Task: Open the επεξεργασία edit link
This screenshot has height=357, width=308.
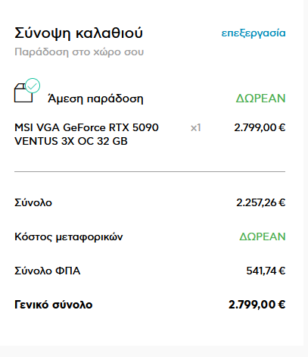Action: [254, 33]
